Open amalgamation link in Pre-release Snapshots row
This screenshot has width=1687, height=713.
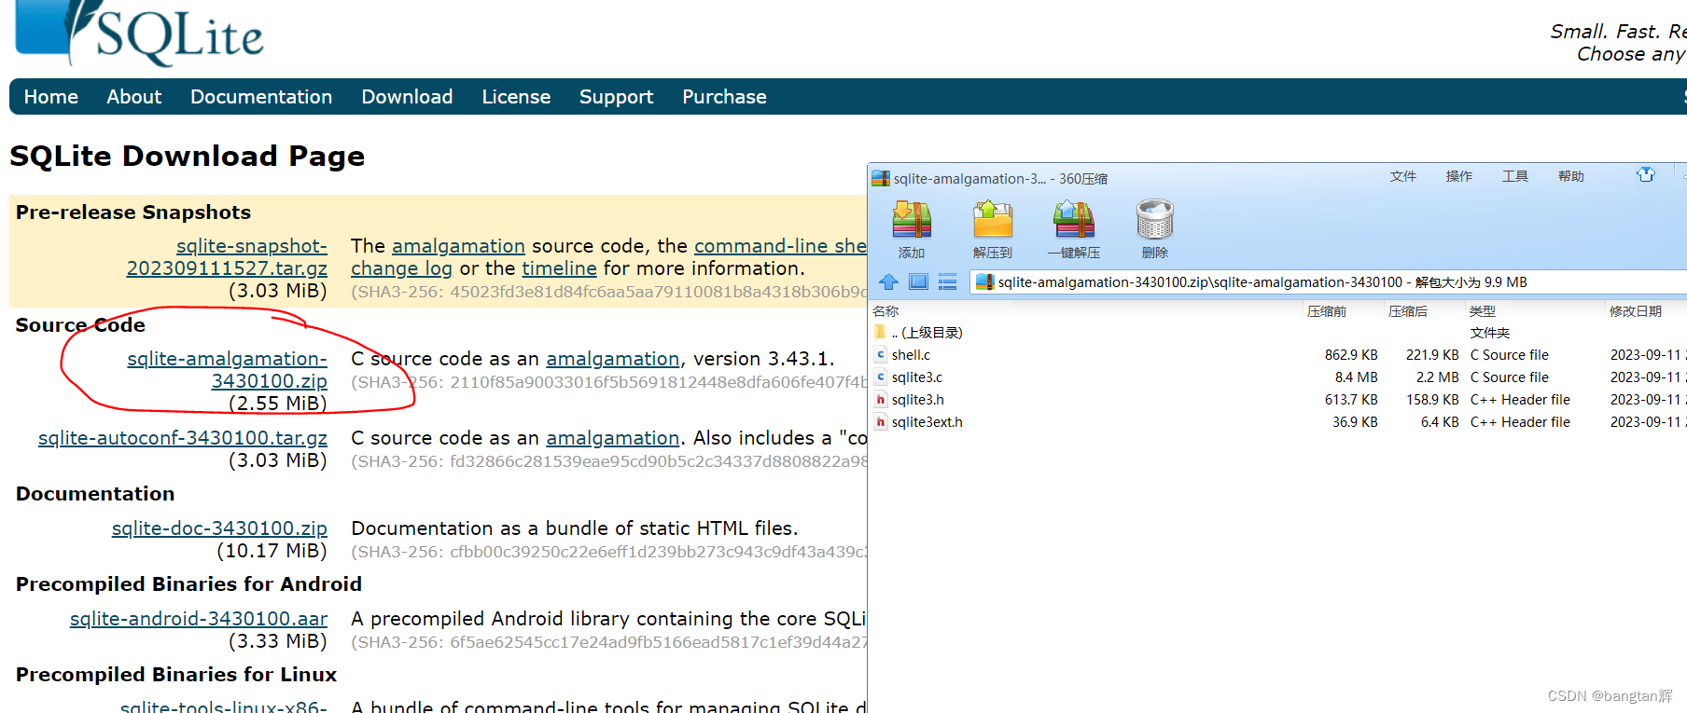[458, 246]
